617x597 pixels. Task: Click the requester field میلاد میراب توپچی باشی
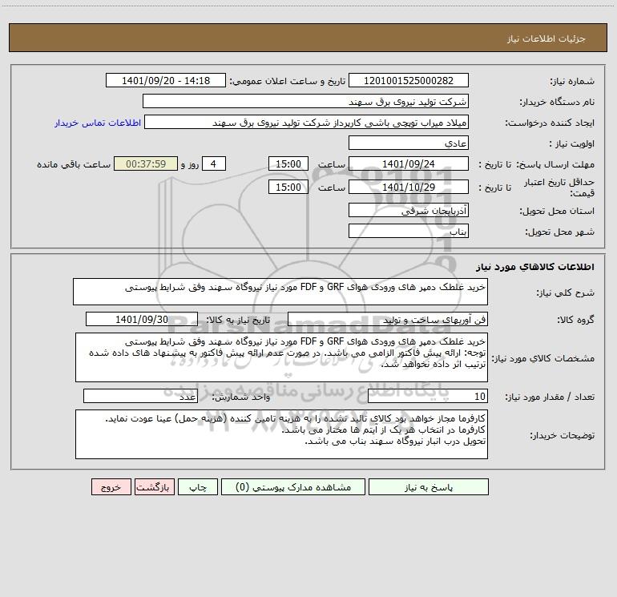pos(307,123)
